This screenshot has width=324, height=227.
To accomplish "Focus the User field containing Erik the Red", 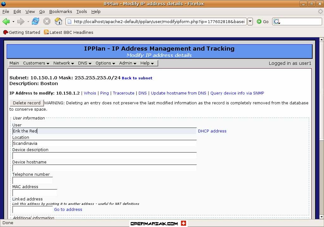I will click(x=104, y=131).
